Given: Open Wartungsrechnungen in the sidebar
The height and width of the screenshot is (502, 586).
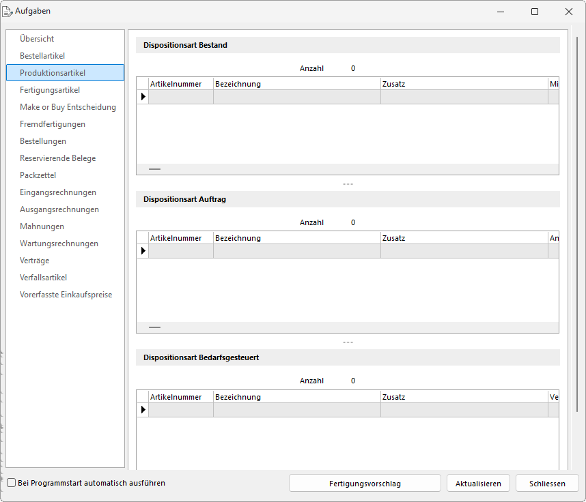Looking at the screenshot, I should tap(59, 243).
